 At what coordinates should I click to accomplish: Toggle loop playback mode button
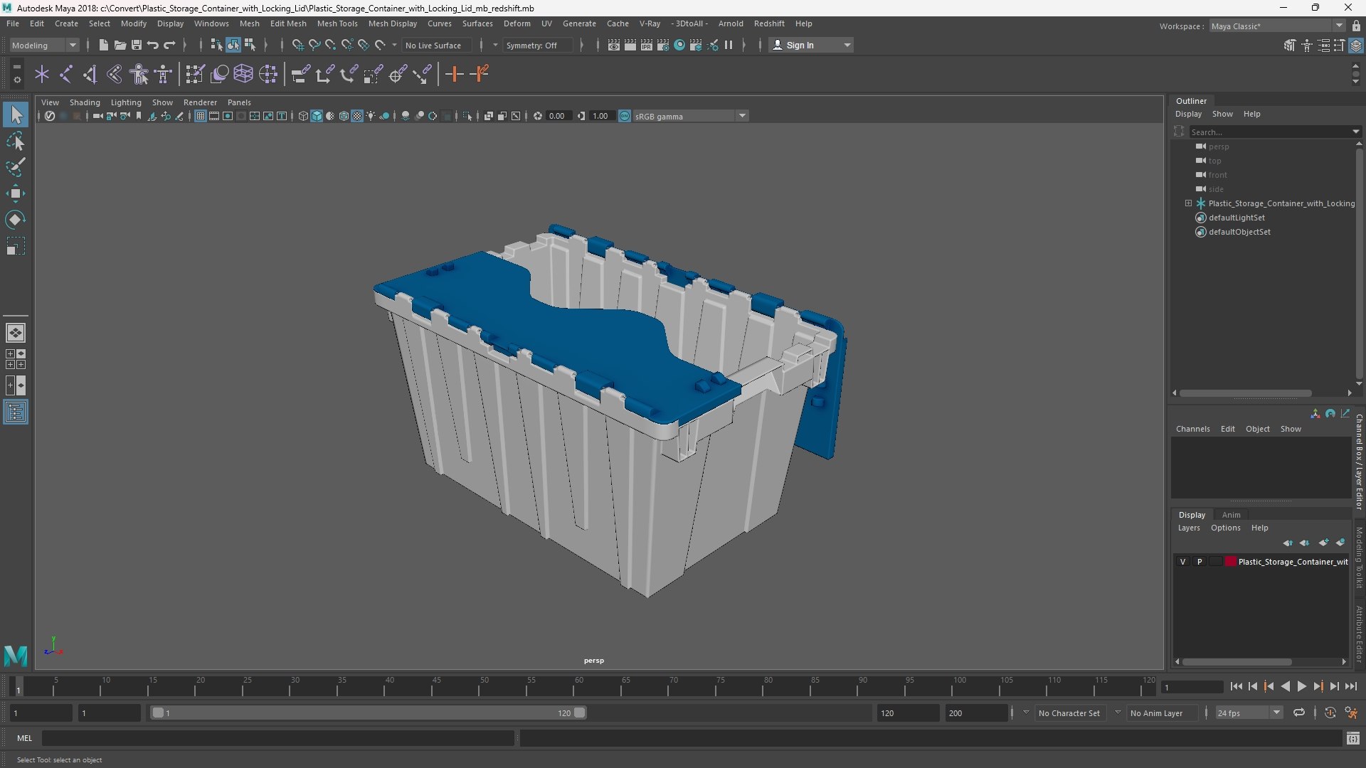[x=1299, y=713]
